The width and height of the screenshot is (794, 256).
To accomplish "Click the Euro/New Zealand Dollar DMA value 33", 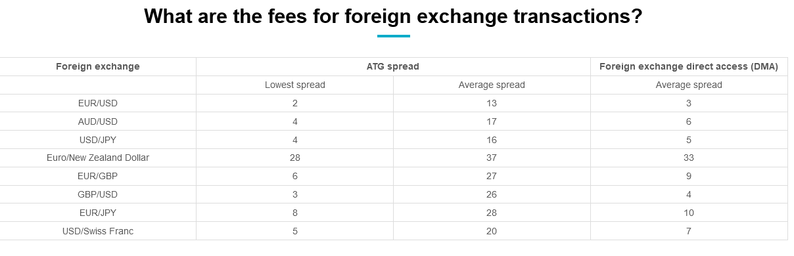I will [x=689, y=158].
